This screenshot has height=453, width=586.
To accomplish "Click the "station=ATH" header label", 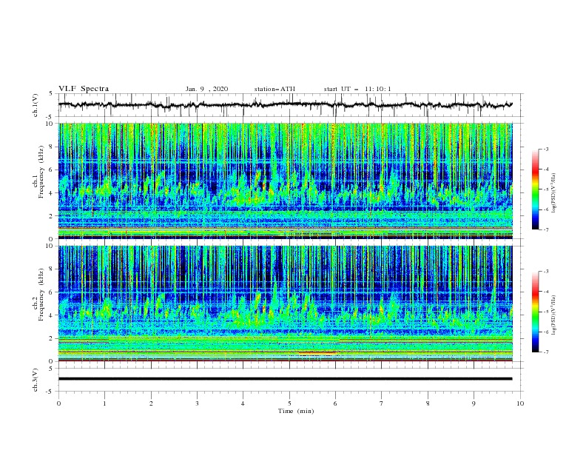I will [x=275, y=89].
